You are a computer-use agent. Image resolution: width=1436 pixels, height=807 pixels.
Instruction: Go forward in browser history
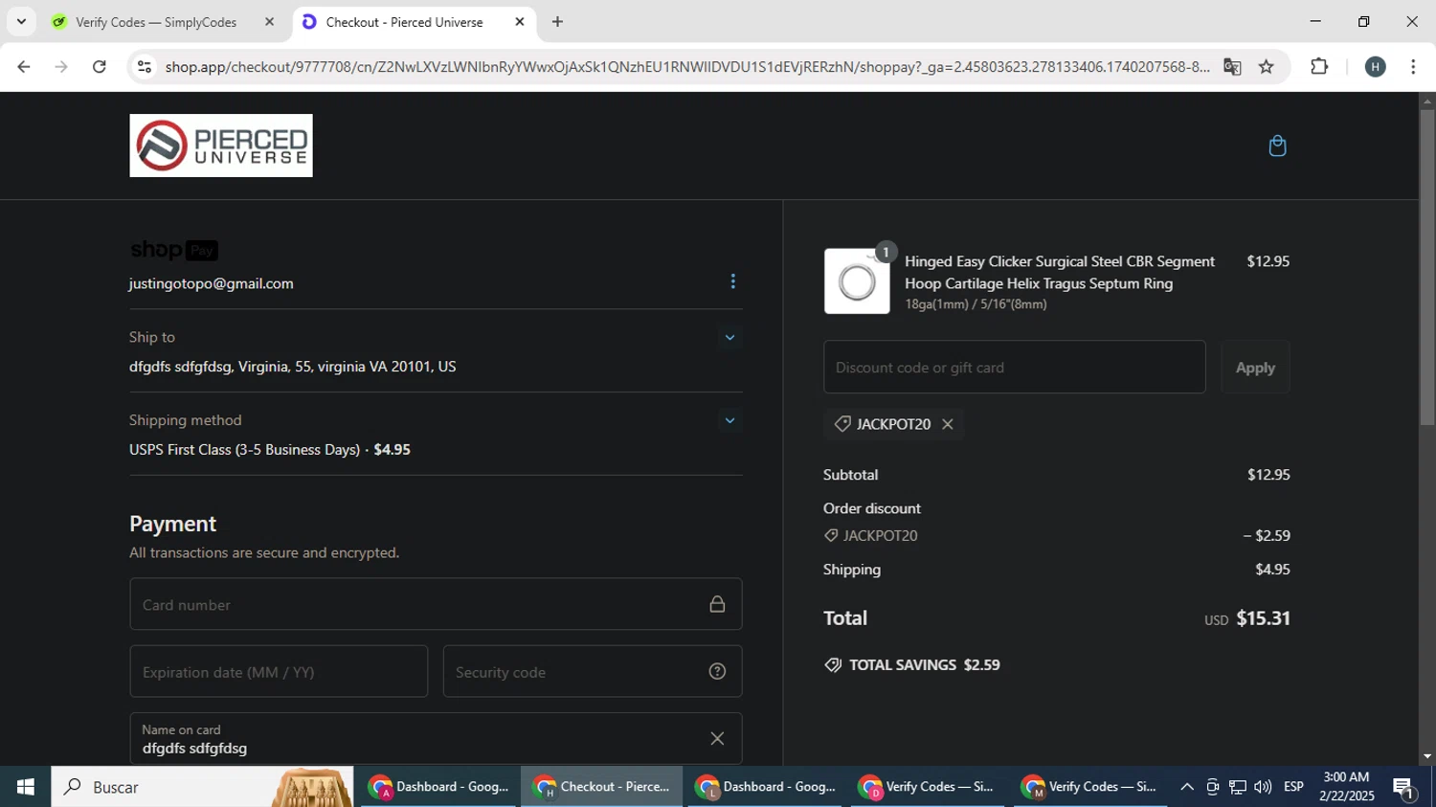click(x=61, y=66)
